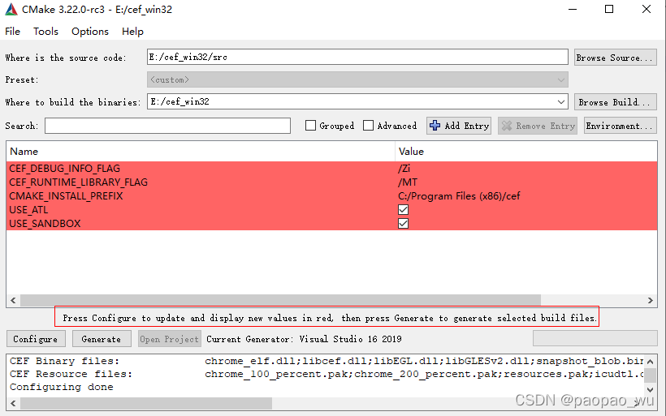Focus the source code path field
This screenshot has width=666, height=416.
coord(357,57)
